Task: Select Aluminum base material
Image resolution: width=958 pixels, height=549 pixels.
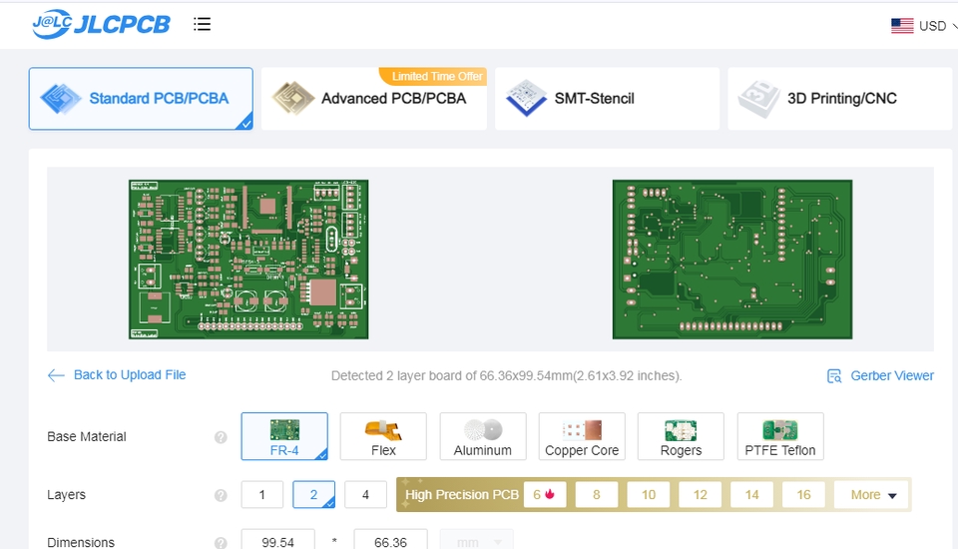Action: [483, 436]
